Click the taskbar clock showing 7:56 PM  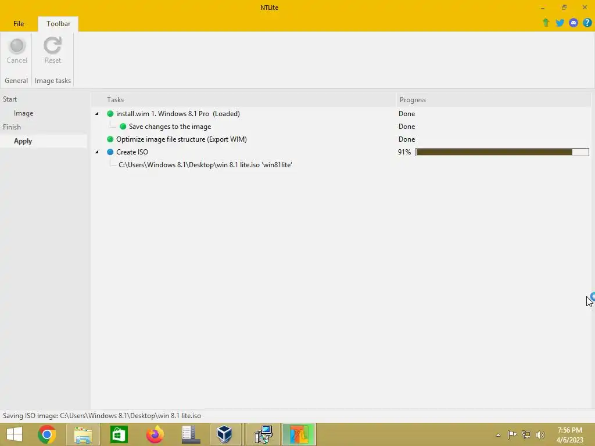point(569,435)
